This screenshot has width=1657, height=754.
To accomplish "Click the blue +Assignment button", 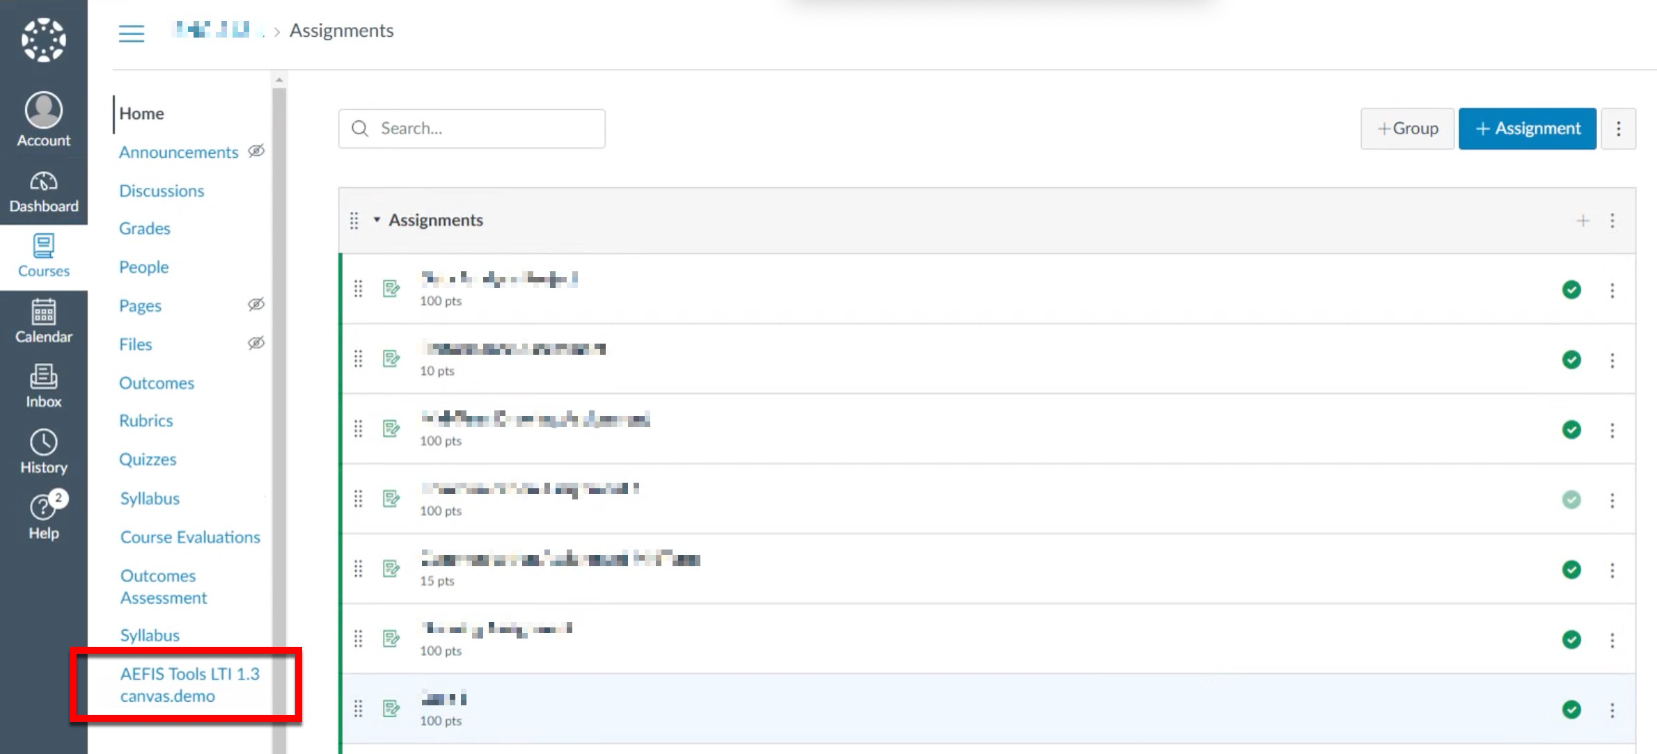I will tap(1527, 129).
